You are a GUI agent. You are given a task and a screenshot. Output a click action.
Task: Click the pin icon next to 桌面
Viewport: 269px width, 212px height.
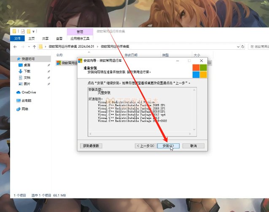(49, 65)
